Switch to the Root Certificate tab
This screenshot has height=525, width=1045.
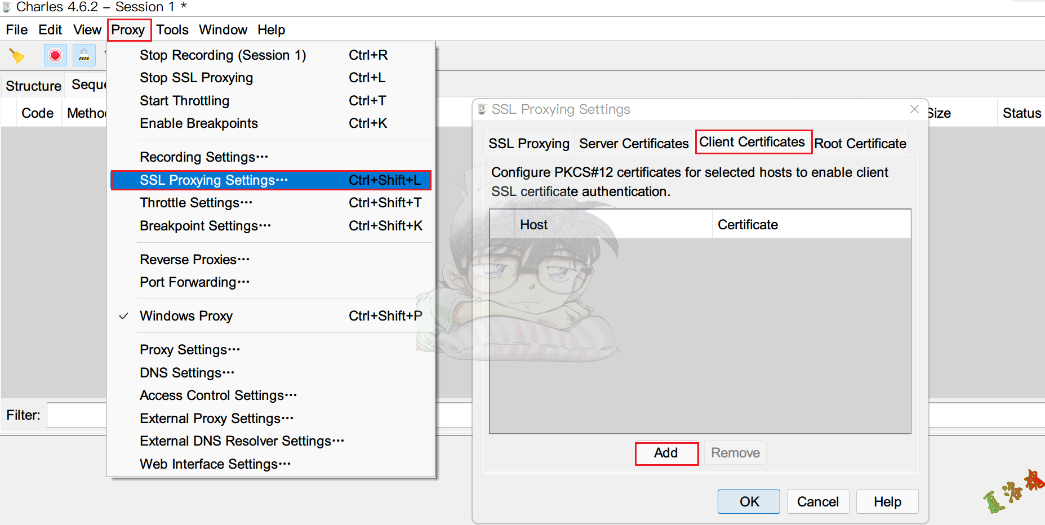click(x=860, y=144)
